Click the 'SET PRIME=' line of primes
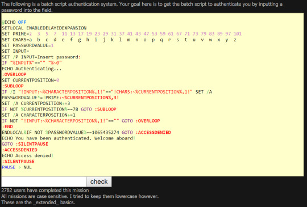Viewport: 307px width, 207px height. pos(122,34)
